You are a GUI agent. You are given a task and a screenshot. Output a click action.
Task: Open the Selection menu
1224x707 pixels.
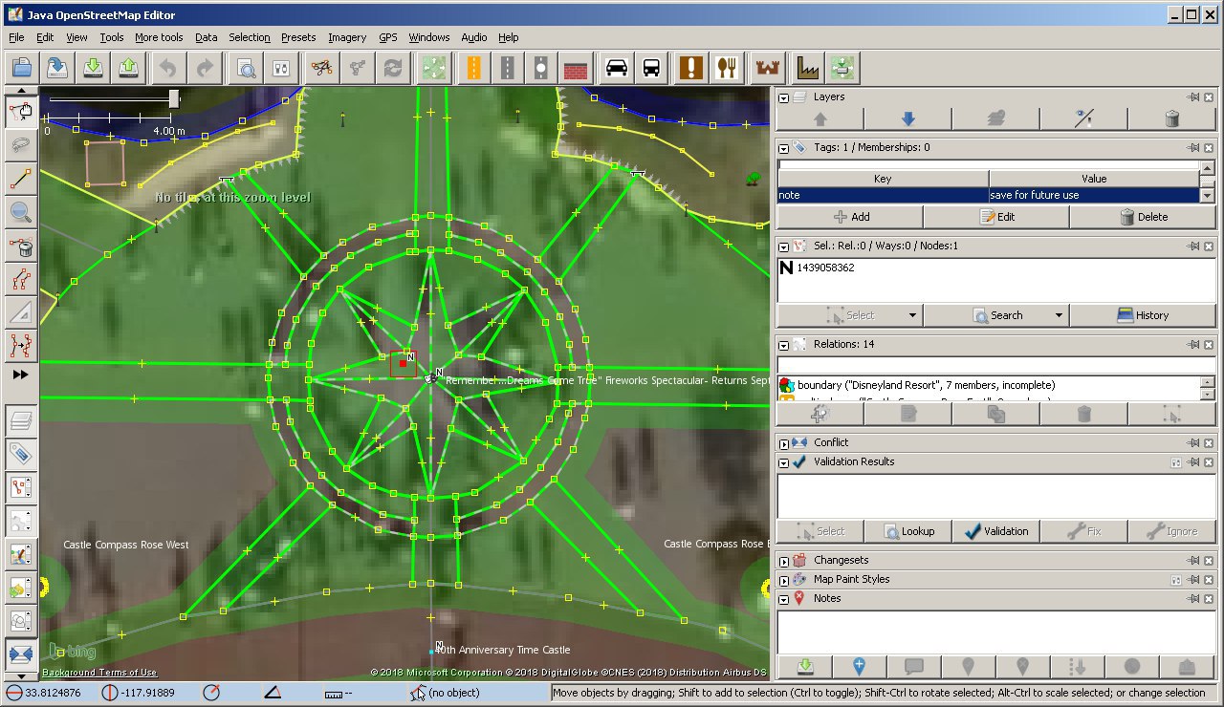tap(250, 37)
